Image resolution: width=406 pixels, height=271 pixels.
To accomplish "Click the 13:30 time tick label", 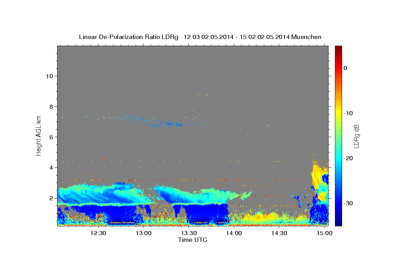I will tap(189, 233).
